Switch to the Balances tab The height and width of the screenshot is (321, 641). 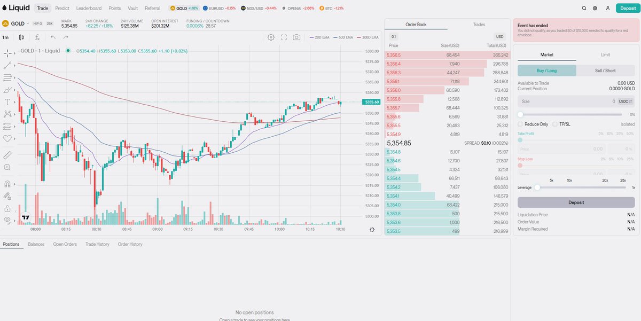[36, 244]
